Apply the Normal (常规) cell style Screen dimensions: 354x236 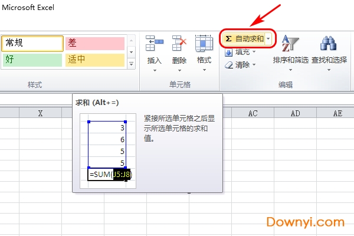point(32,43)
